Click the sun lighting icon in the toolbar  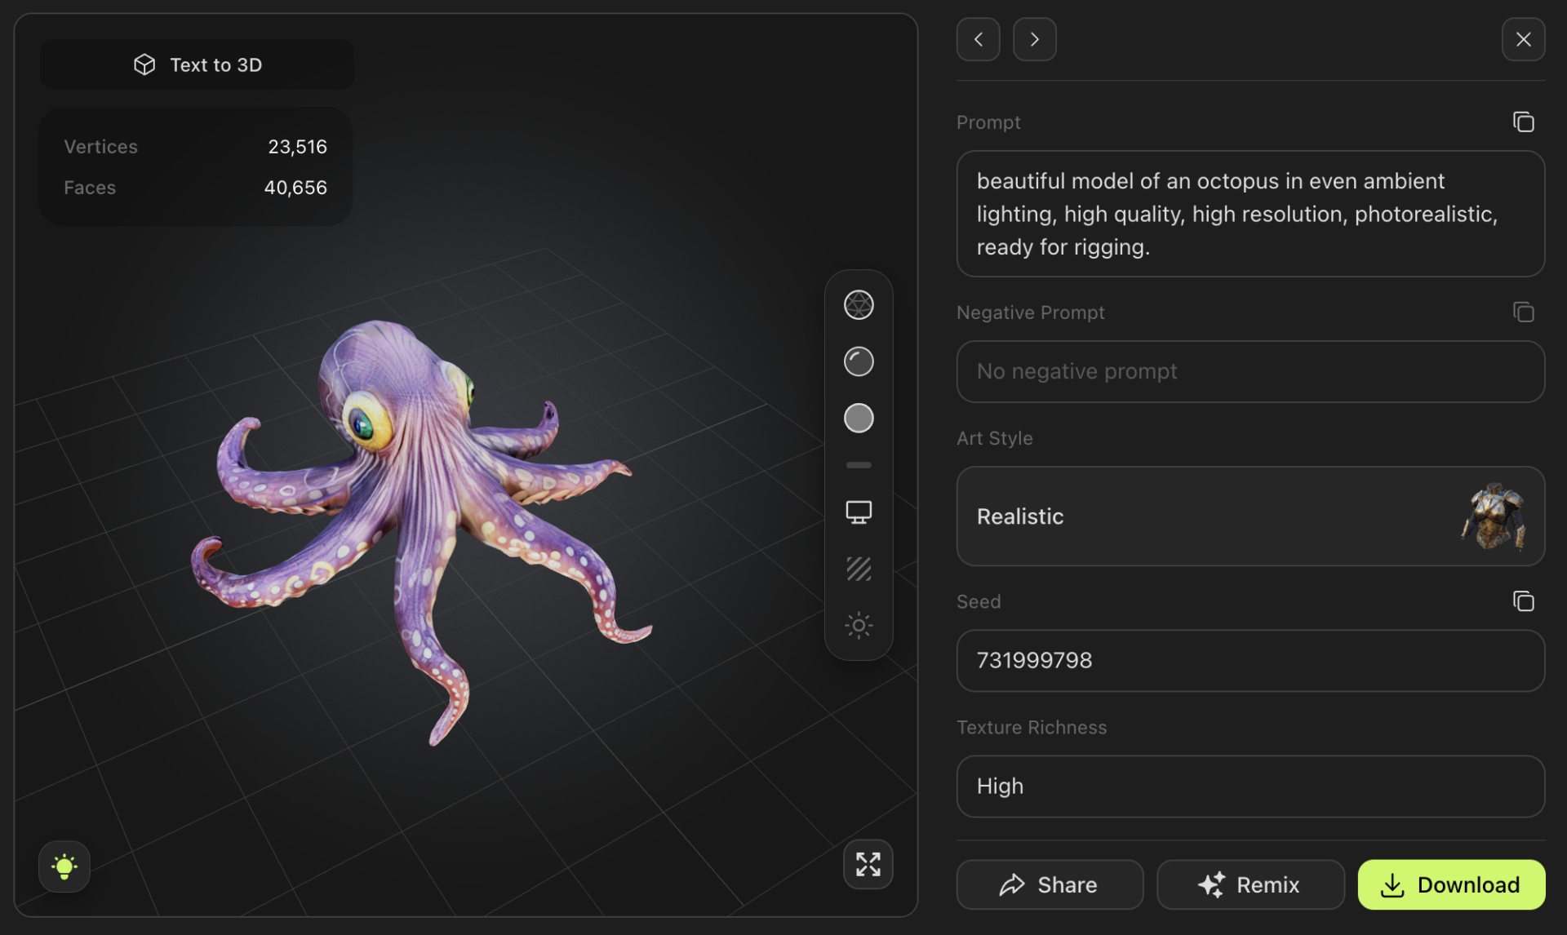[x=858, y=625]
